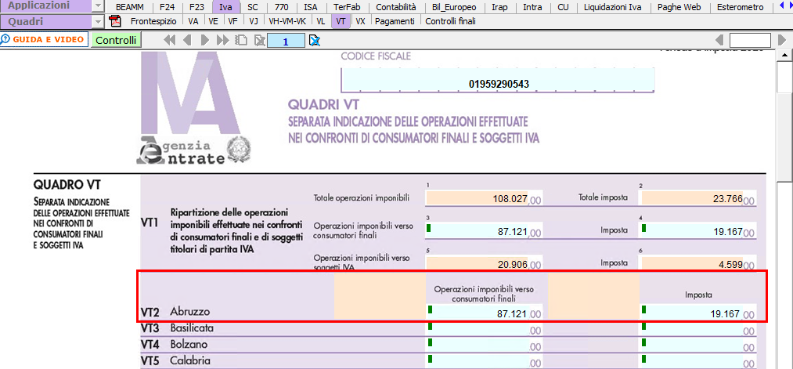Open the Esterometro tab
Screen dimensions: 793x369
740,7
